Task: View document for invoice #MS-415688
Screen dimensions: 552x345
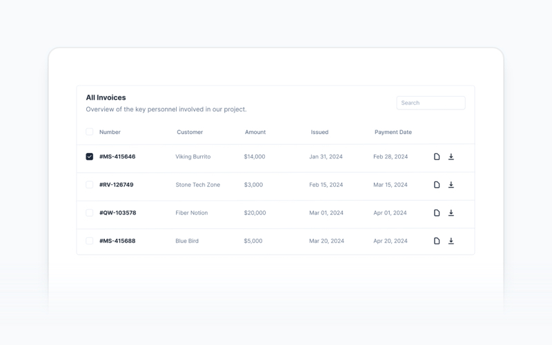Action: [437, 241]
